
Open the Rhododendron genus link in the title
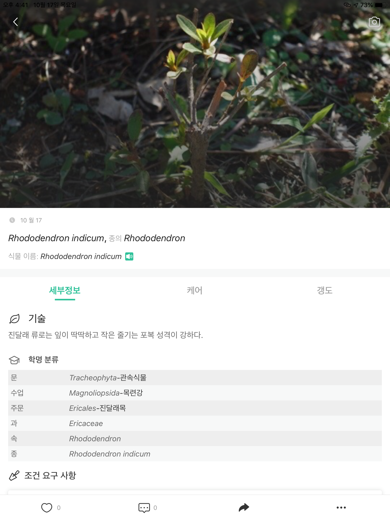tap(154, 238)
